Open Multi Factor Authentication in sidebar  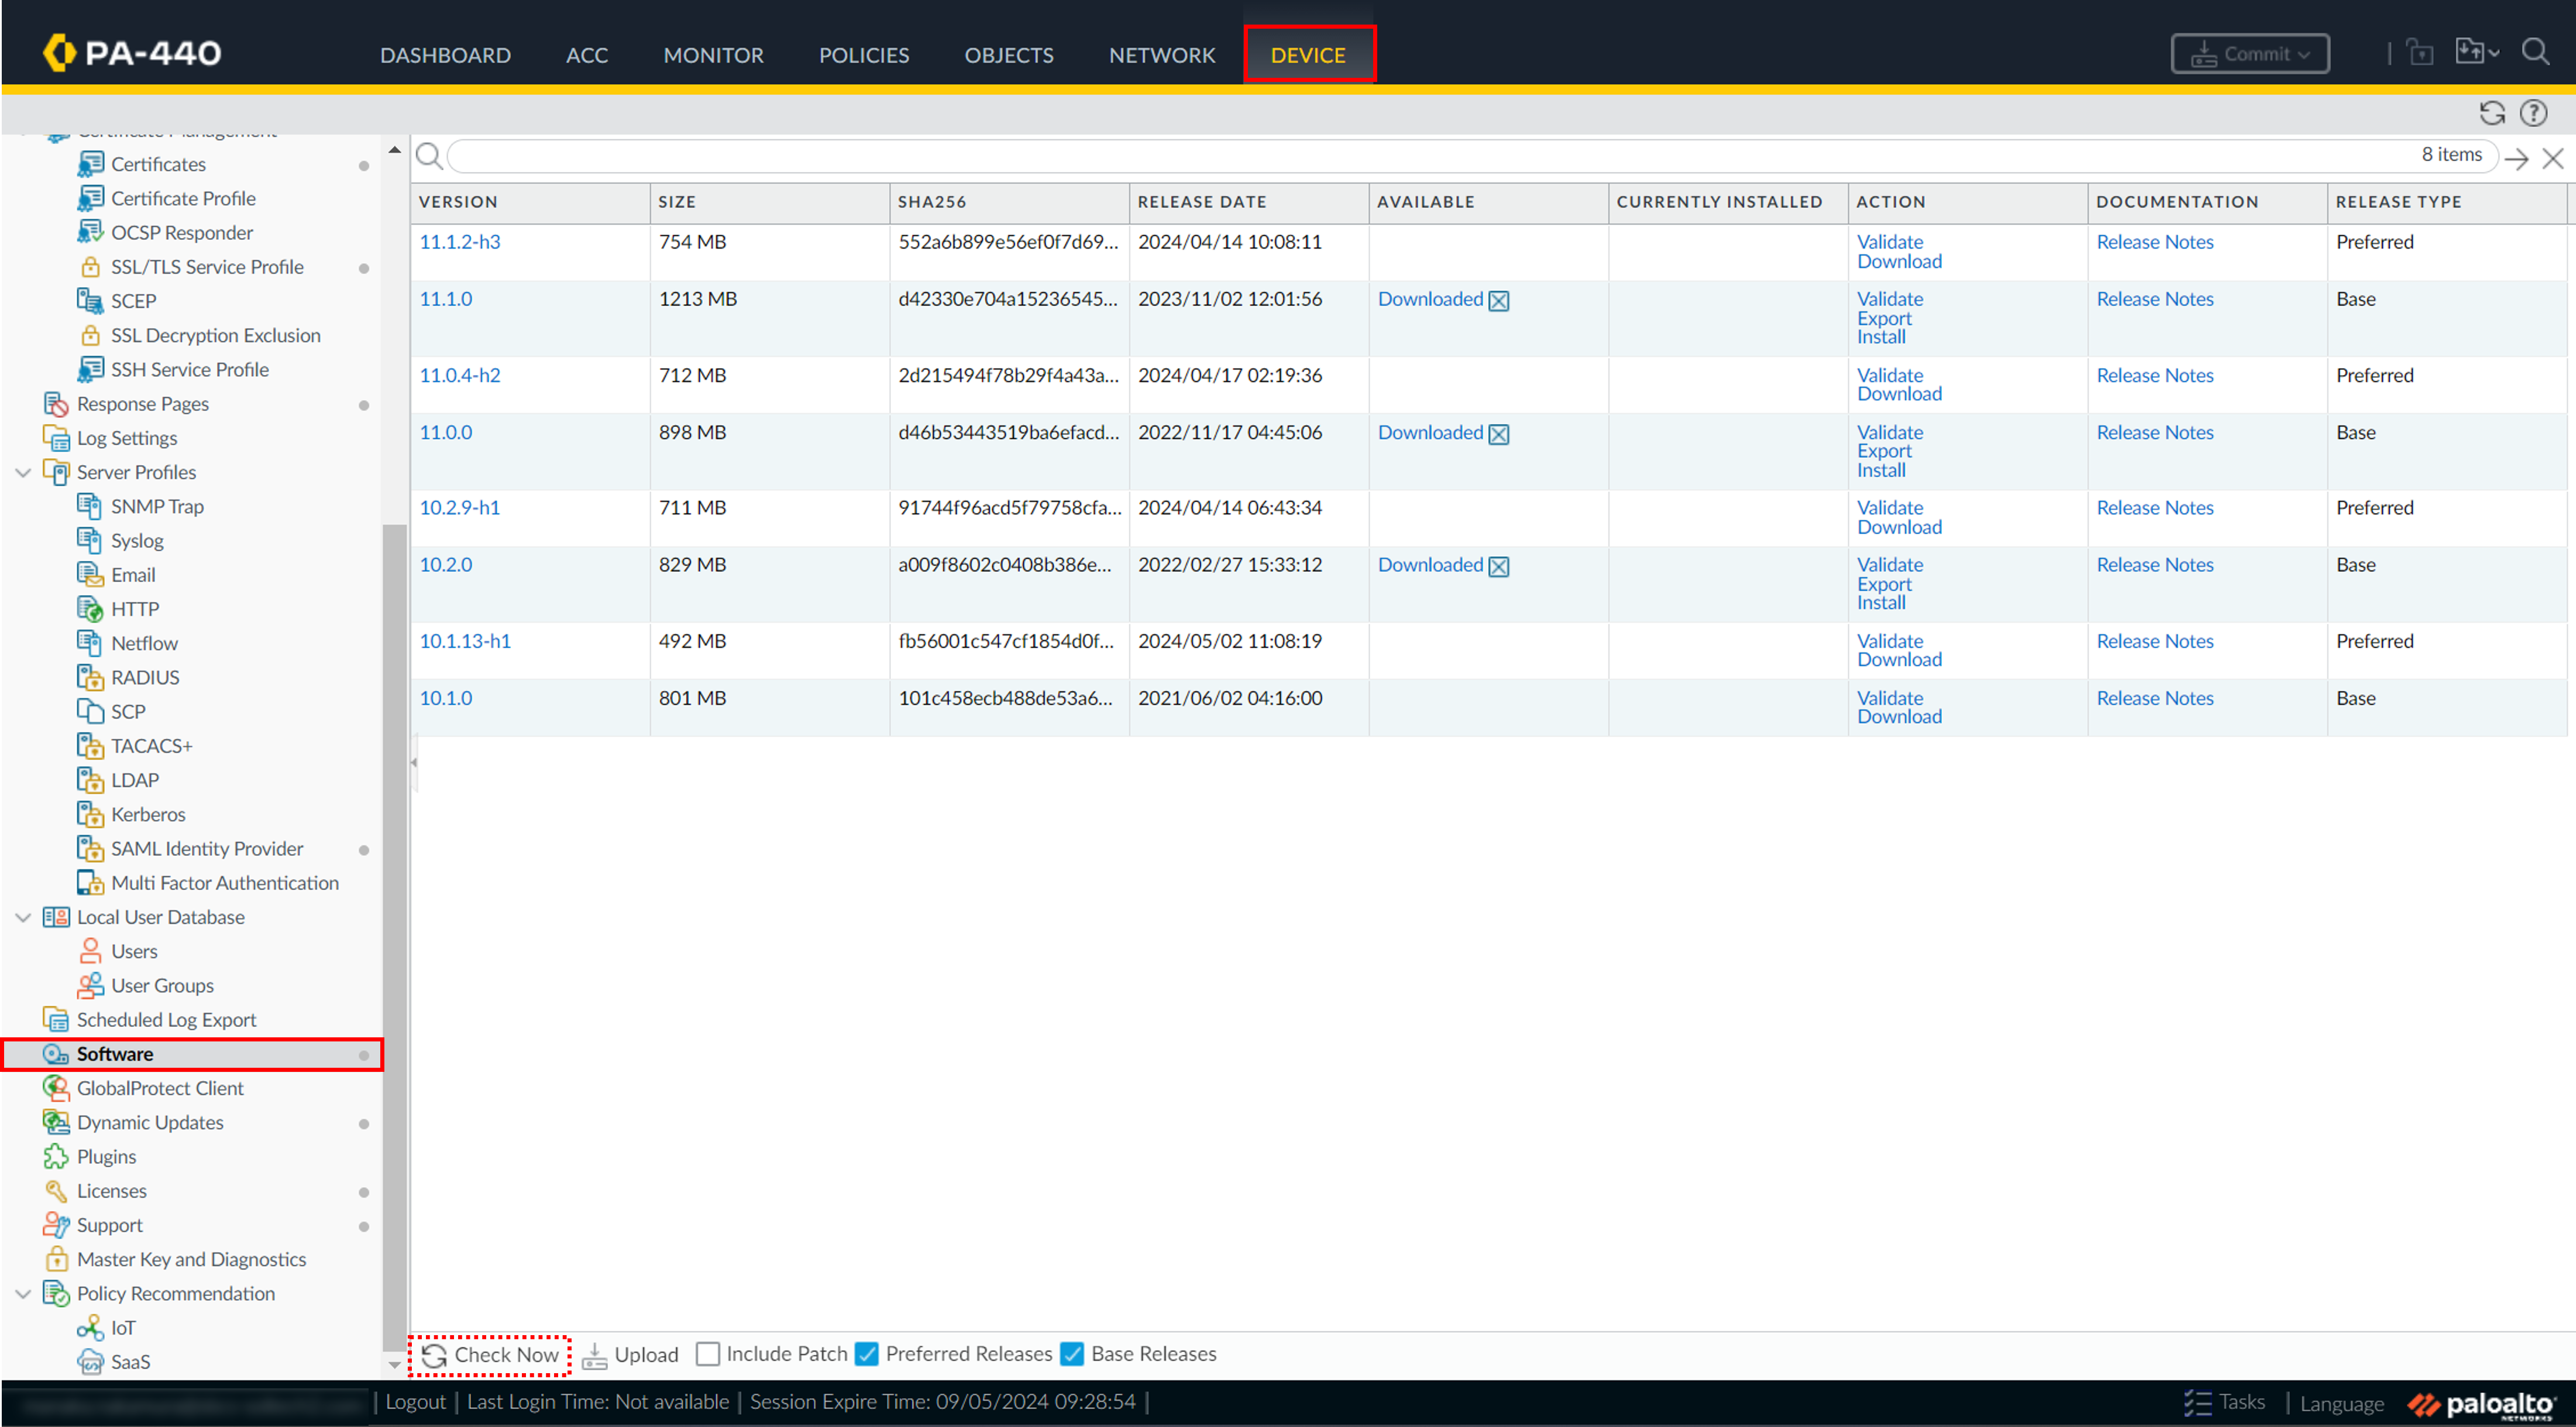pos(225,883)
